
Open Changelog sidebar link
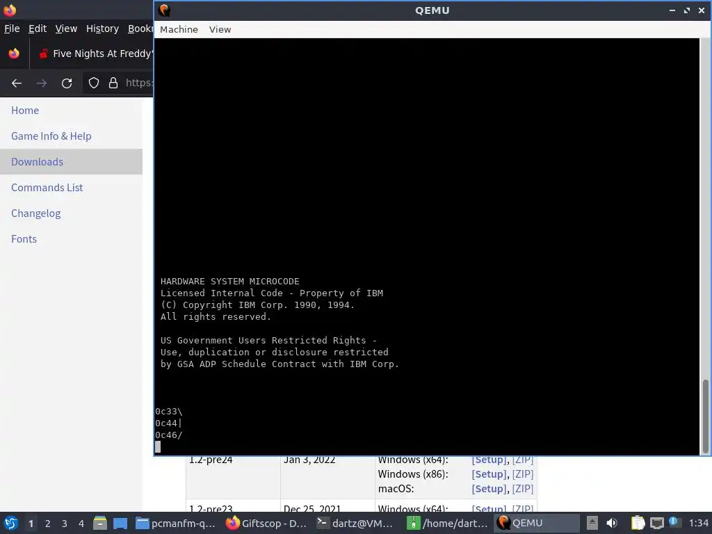[36, 213]
